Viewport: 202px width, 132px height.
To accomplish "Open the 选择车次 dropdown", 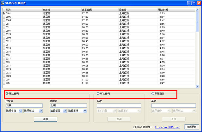I will (129, 111).
